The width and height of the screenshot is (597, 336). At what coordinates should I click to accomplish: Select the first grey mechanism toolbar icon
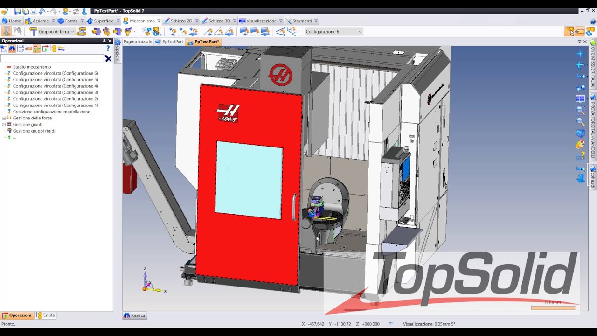coord(7,32)
